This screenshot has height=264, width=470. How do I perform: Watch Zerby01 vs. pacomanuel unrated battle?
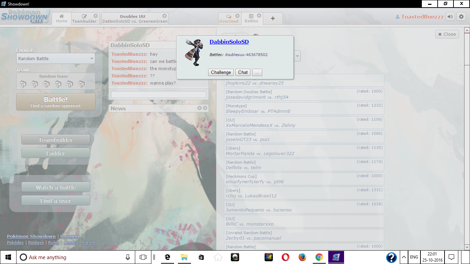[304, 235]
